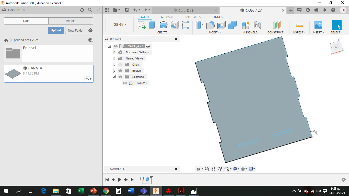
Task: Click the ViewCube TOP face
Action: 336,46
